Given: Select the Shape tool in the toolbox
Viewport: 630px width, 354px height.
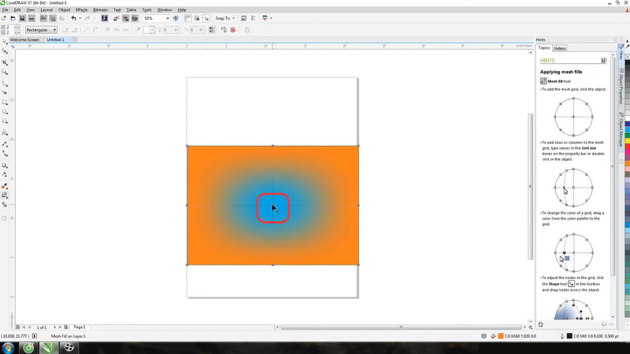Looking at the screenshot, I should (x=5, y=51).
